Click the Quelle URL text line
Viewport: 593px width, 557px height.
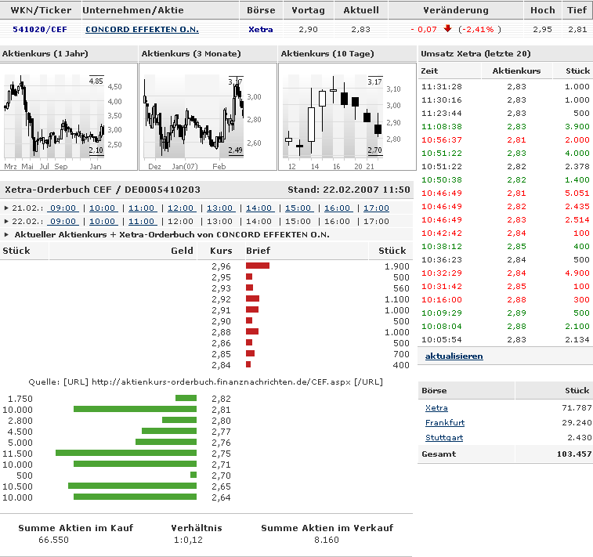pos(206,382)
